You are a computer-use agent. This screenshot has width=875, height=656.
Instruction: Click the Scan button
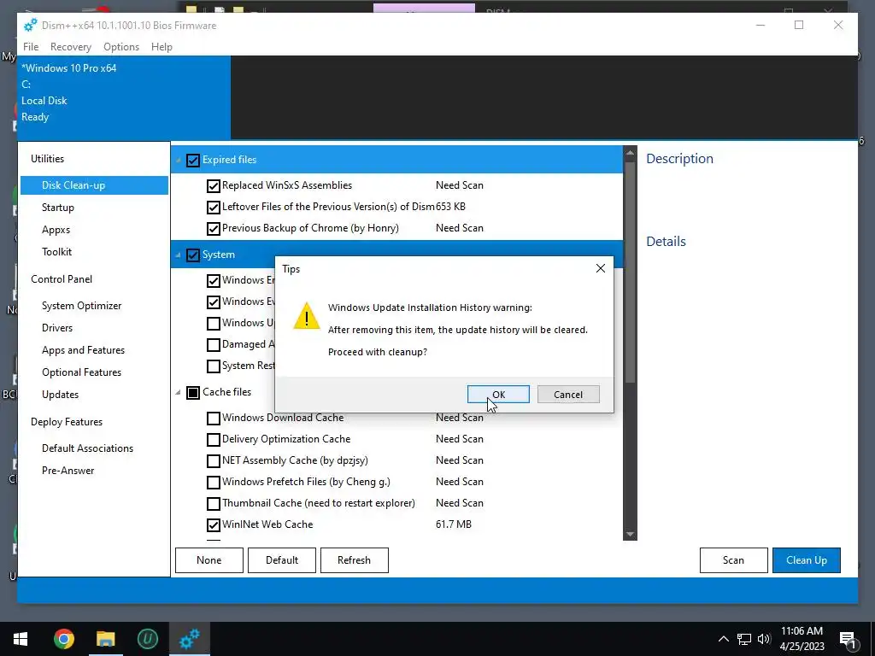733,560
